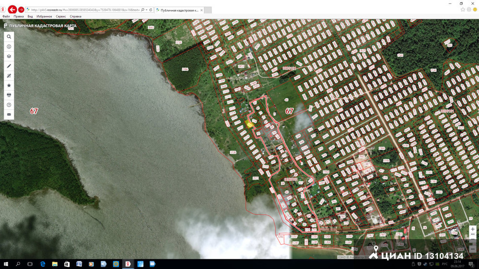Viewport: 479px width, 269px height.
Task: Close the Публичная кадастровая карта tab
Action: (201, 10)
